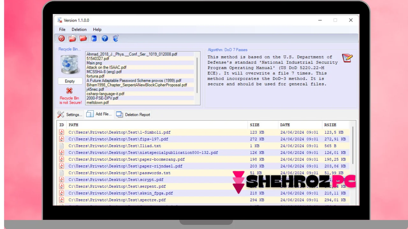Click the 565 B RSIZE cell
Image resolution: width=408 pixels, height=229 pixels.
330,146
